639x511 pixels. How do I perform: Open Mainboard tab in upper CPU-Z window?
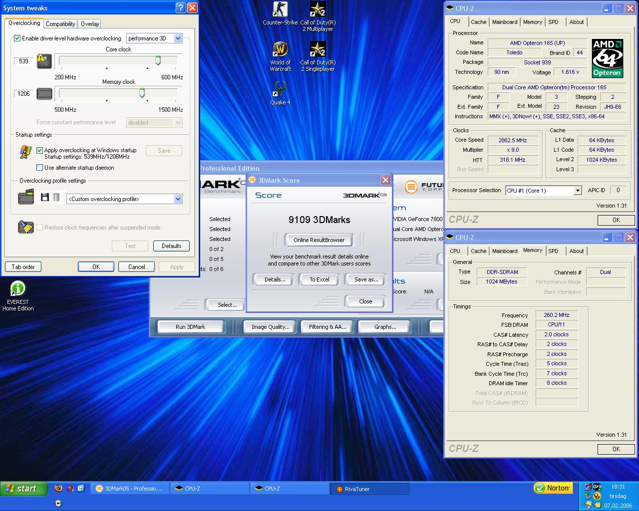(x=505, y=22)
